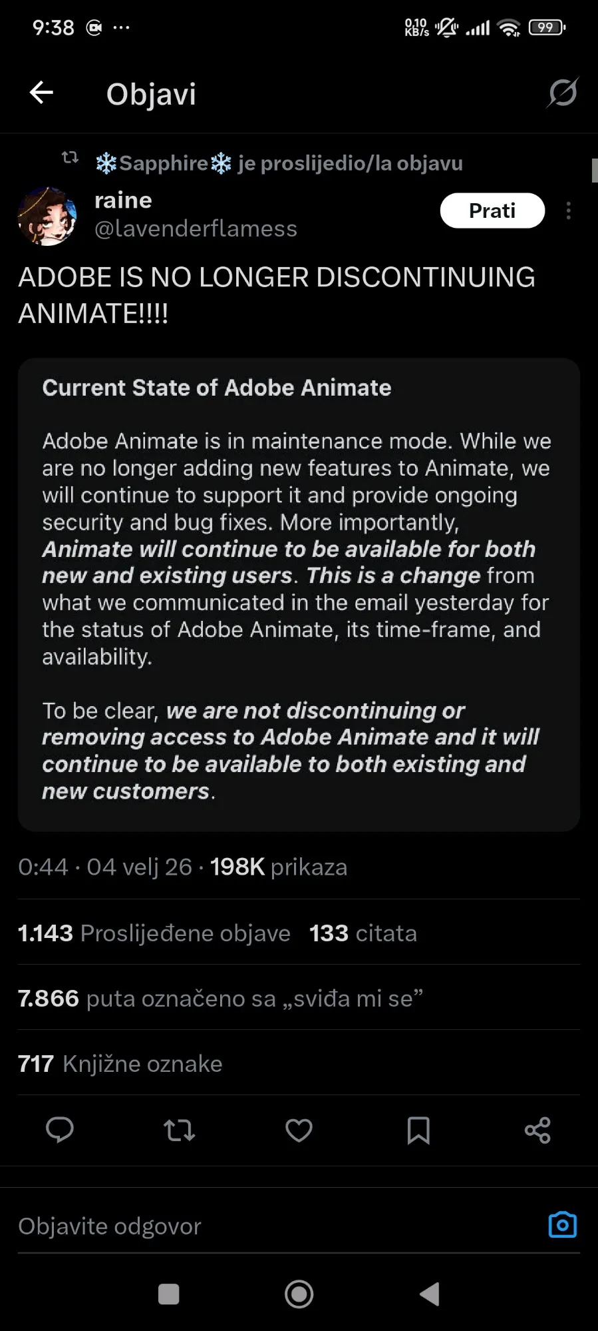Viewport: 598px width, 1331px height.
Task: Tap the Objavite odgovor reply field
Action: pos(266,1226)
